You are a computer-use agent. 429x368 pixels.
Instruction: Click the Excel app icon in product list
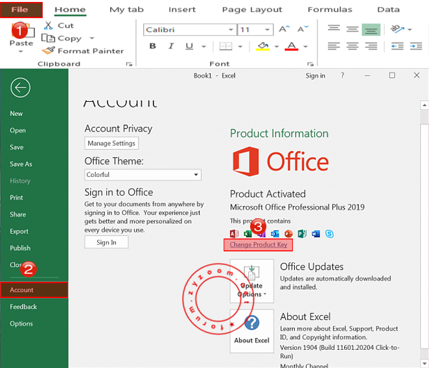[x=248, y=234]
